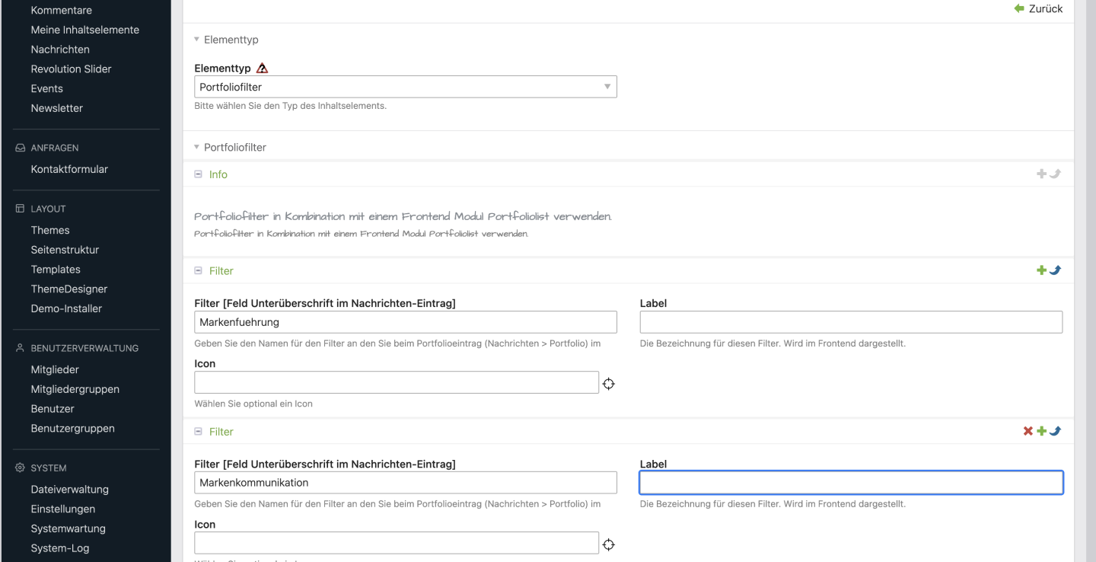The width and height of the screenshot is (1096, 562).
Task: Open Revolution Slider in the sidebar
Action: coord(71,69)
